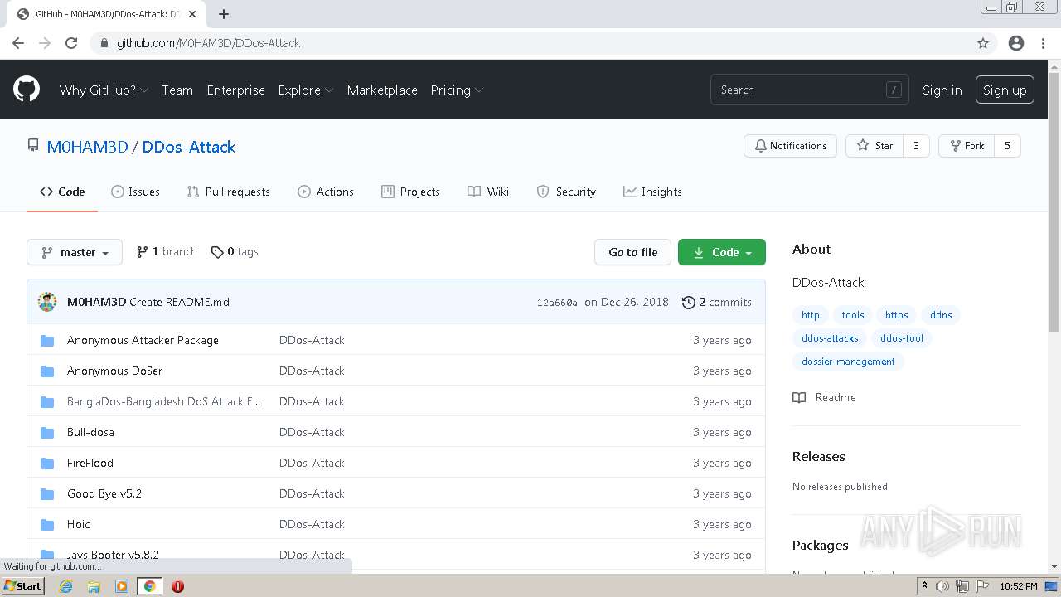Click the branch icon next to 1 branch
Image resolution: width=1061 pixels, height=597 pixels.
(x=143, y=252)
